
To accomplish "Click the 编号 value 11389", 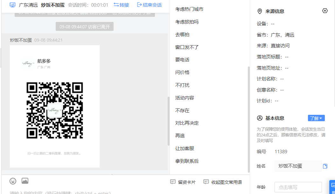I will [281, 152].
